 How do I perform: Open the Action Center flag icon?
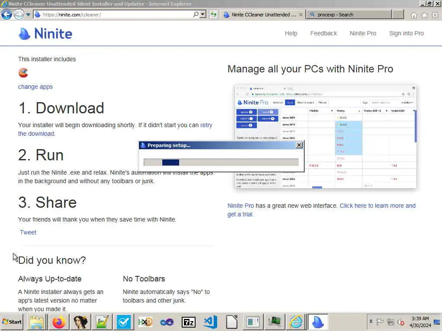point(380,322)
